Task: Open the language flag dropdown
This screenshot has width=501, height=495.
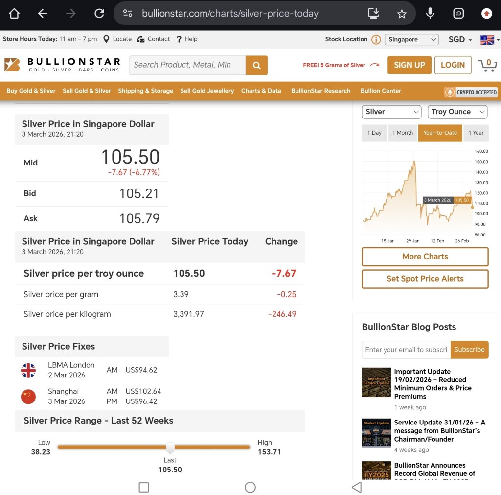Action: [489, 40]
